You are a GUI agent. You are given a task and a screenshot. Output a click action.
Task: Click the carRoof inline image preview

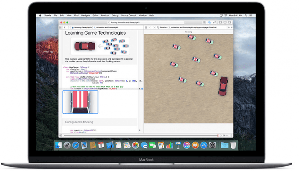[x=80, y=102]
